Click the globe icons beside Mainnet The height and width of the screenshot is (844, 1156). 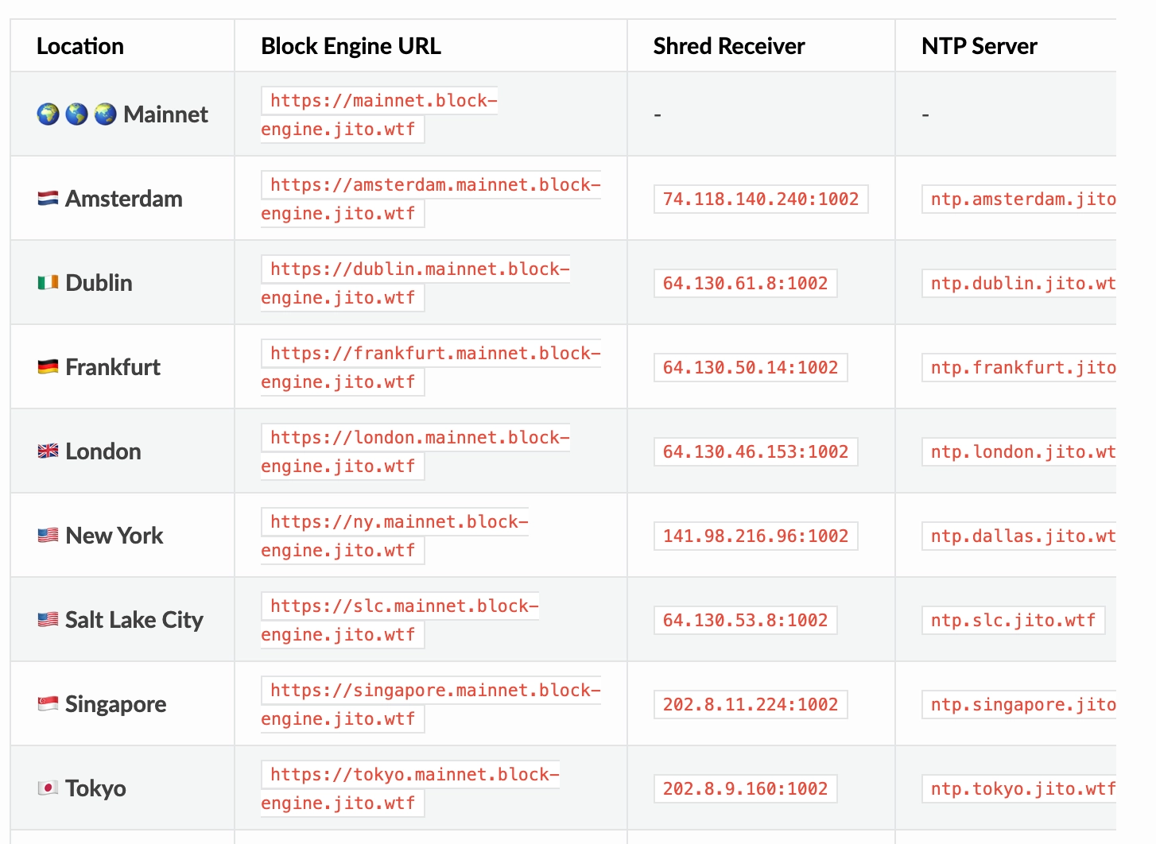pyautogui.click(x=76, y=114)
